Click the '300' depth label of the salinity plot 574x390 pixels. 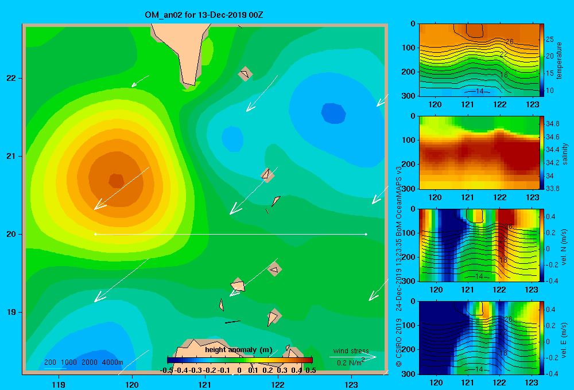[409, 189]
